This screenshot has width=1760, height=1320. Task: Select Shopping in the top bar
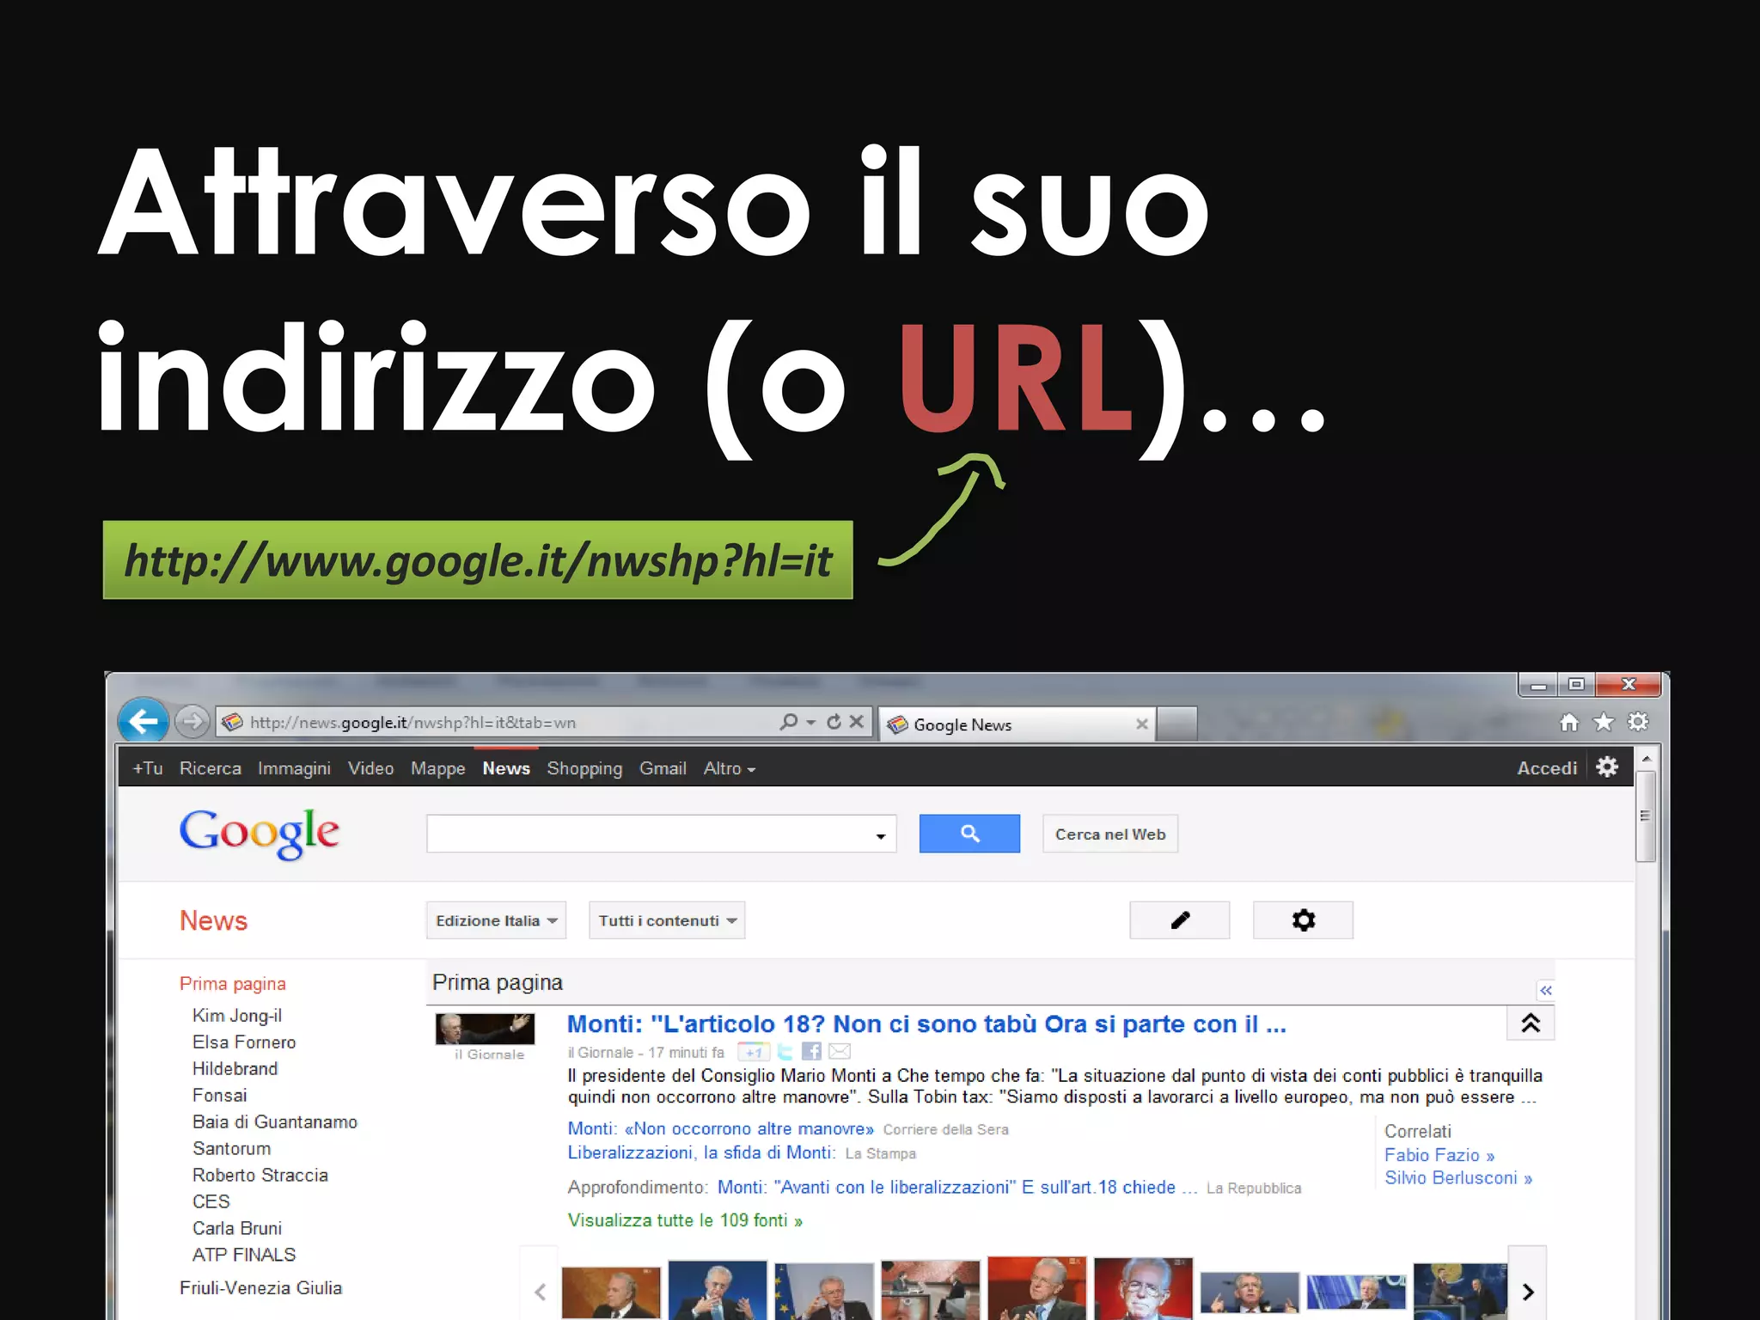pyautogui.click(x=584, y=768)
